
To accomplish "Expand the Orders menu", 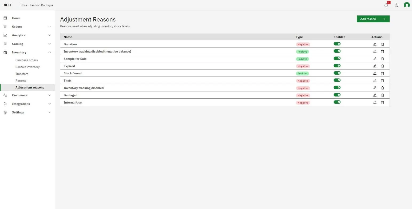I will [27, 27].
